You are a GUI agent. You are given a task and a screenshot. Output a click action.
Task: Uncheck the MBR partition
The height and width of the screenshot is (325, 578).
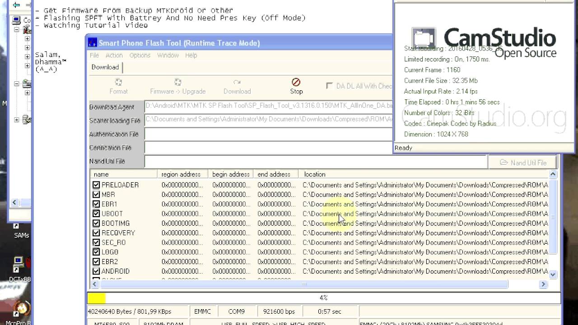click(96, 195)
